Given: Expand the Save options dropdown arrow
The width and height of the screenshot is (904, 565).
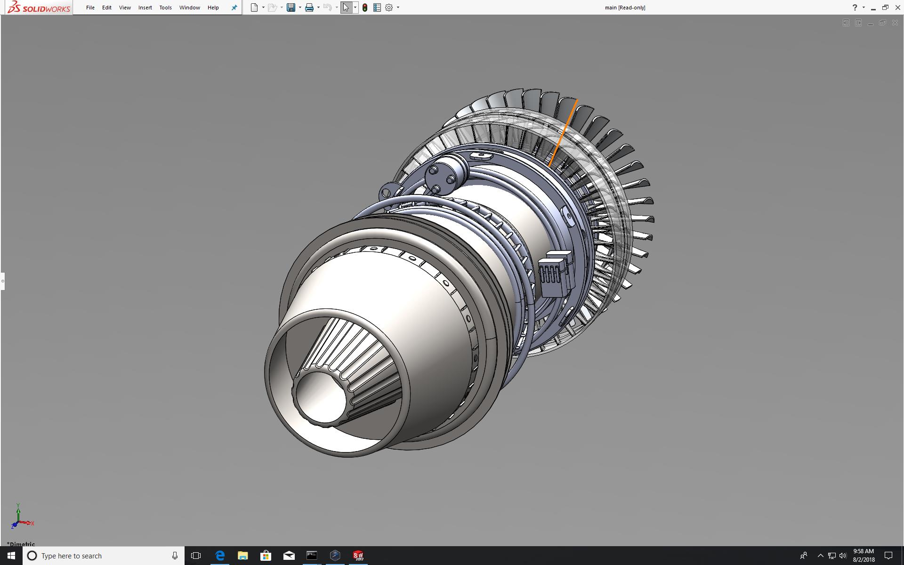Looking at the screenshot, I should pos(300,8).
